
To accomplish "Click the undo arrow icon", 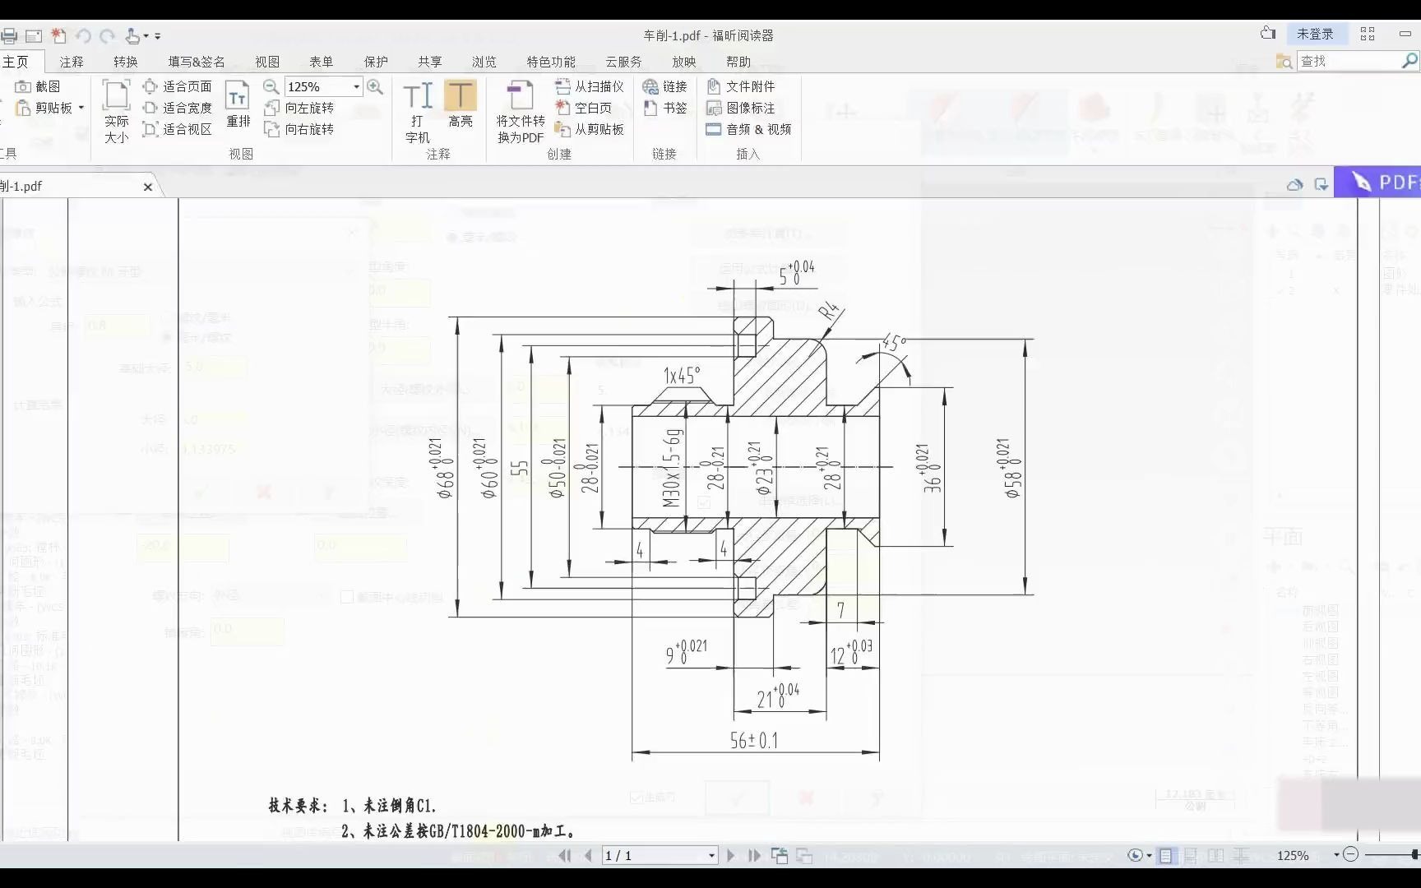I will point(83,36).
